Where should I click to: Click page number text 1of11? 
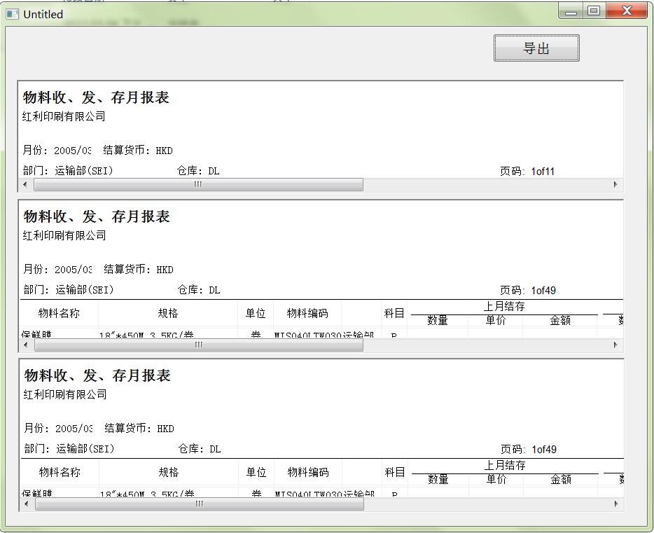point(543,172)
